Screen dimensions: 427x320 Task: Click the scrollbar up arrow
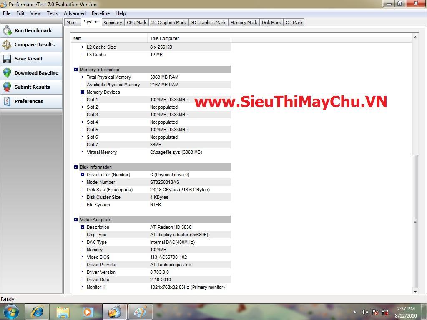[x=415, y=37]
